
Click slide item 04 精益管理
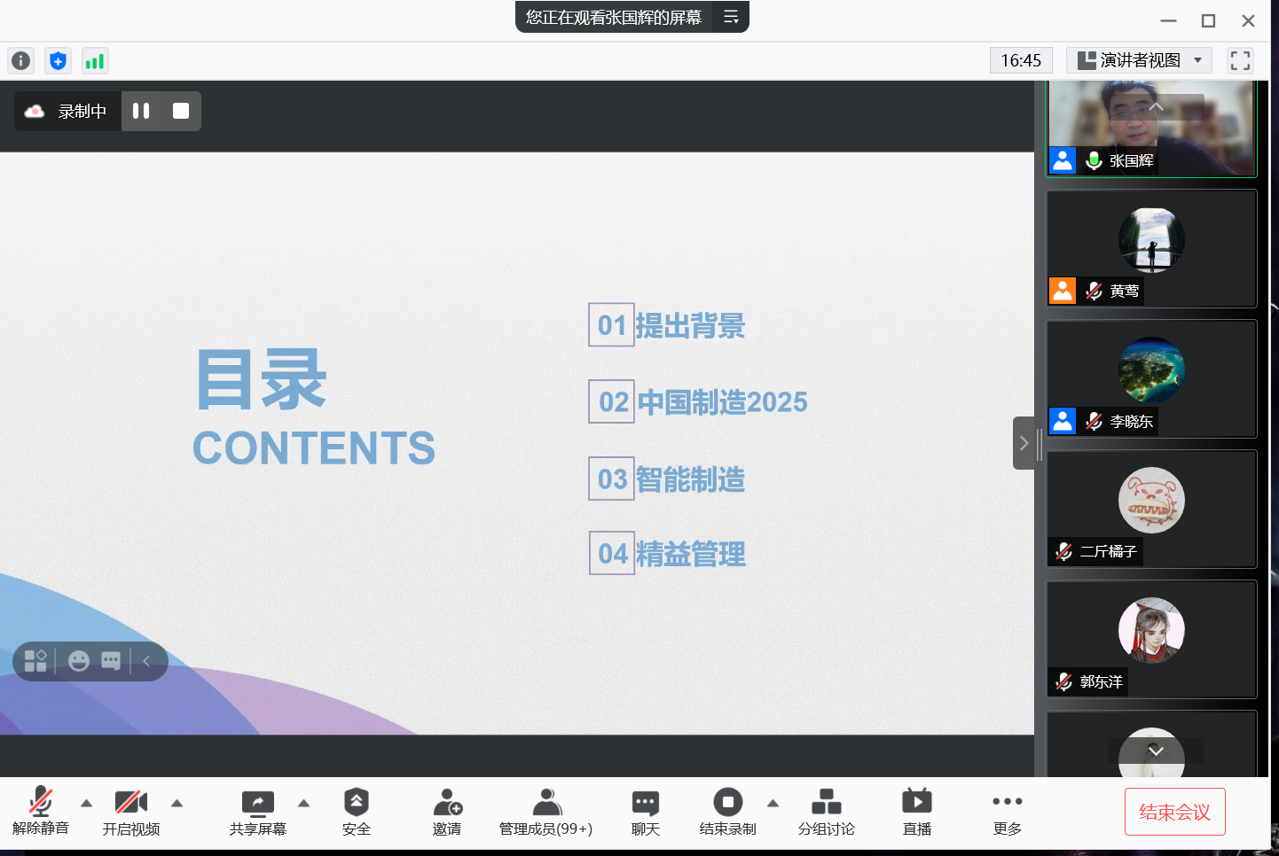[x=667, y=554]
